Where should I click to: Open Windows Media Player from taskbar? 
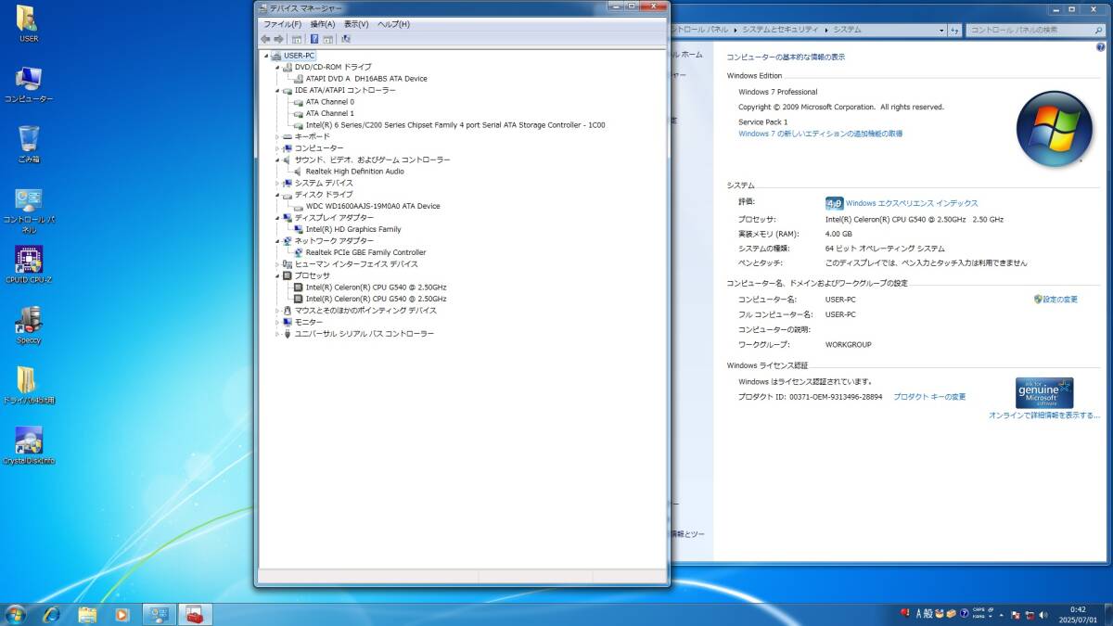coord(122,614)
